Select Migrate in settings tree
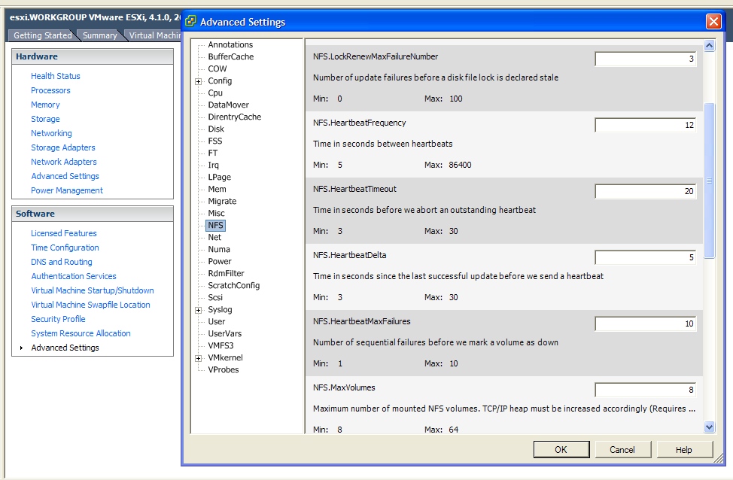Viewport: 733px width, 480px height. click(x=222, y=202)
